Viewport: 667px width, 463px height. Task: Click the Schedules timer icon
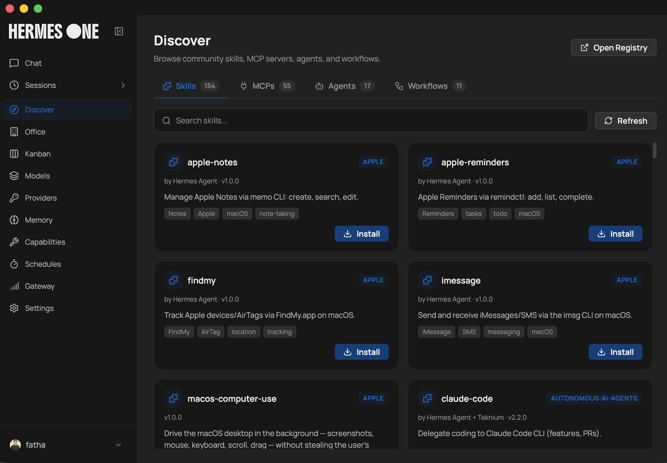point(14,264)
